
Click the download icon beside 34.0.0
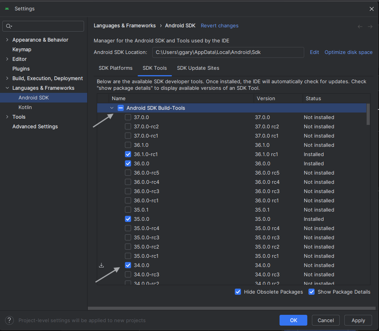101,265
